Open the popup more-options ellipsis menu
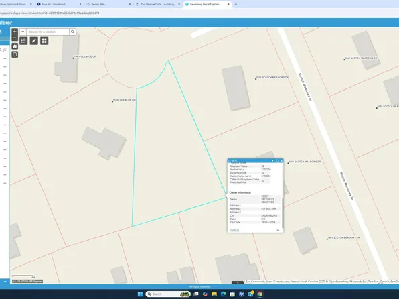Screen dimensions: 399x299 (277, 230)
